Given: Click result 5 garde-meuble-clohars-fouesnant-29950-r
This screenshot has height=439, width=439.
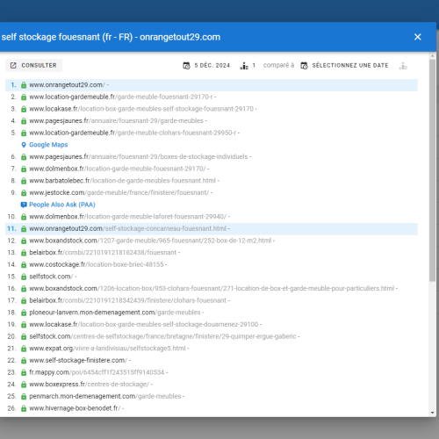Looking at the screenshot, I should 133,133.
